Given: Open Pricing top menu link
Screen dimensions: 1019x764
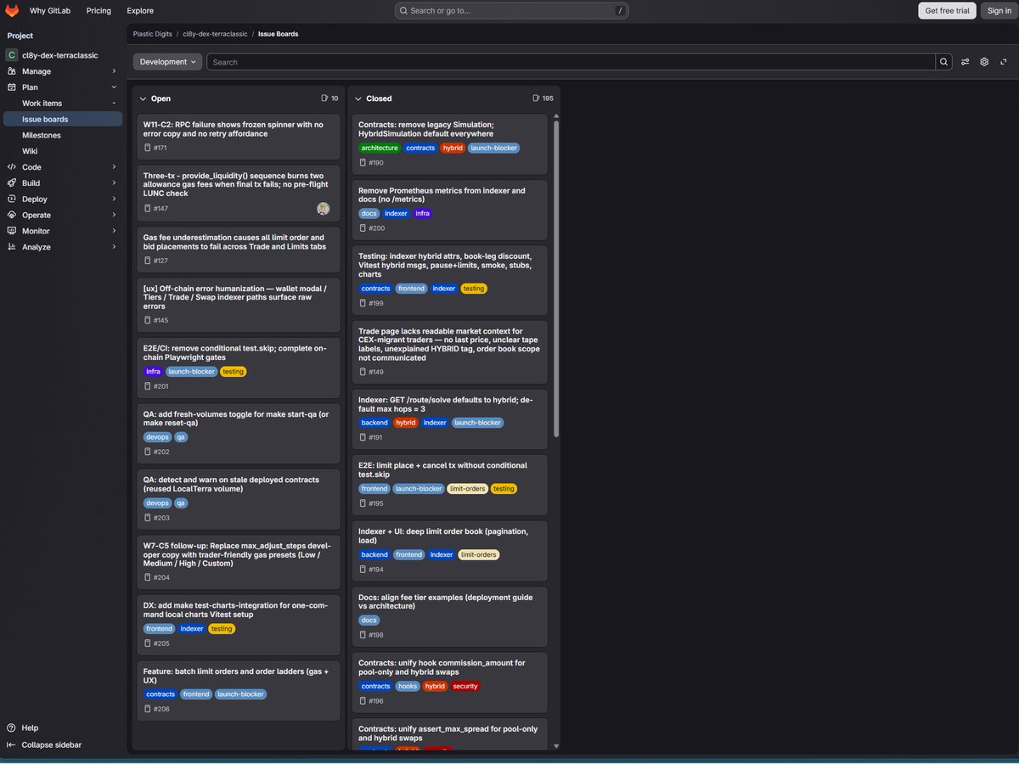Looking at the screenshot, I should [x=99, y=10].
